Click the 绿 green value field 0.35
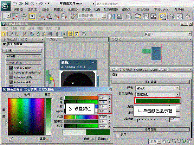Viewport: 194px width, 145px height. (x=103, y=102)
